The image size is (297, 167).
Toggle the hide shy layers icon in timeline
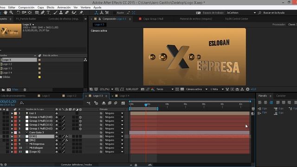103,103
